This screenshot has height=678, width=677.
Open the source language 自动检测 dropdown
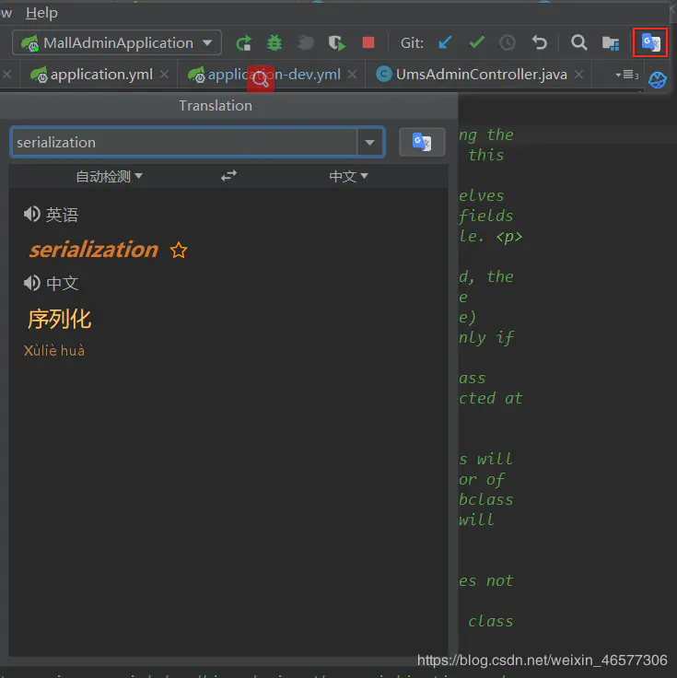pyautogui.click(x=109, y=177)
